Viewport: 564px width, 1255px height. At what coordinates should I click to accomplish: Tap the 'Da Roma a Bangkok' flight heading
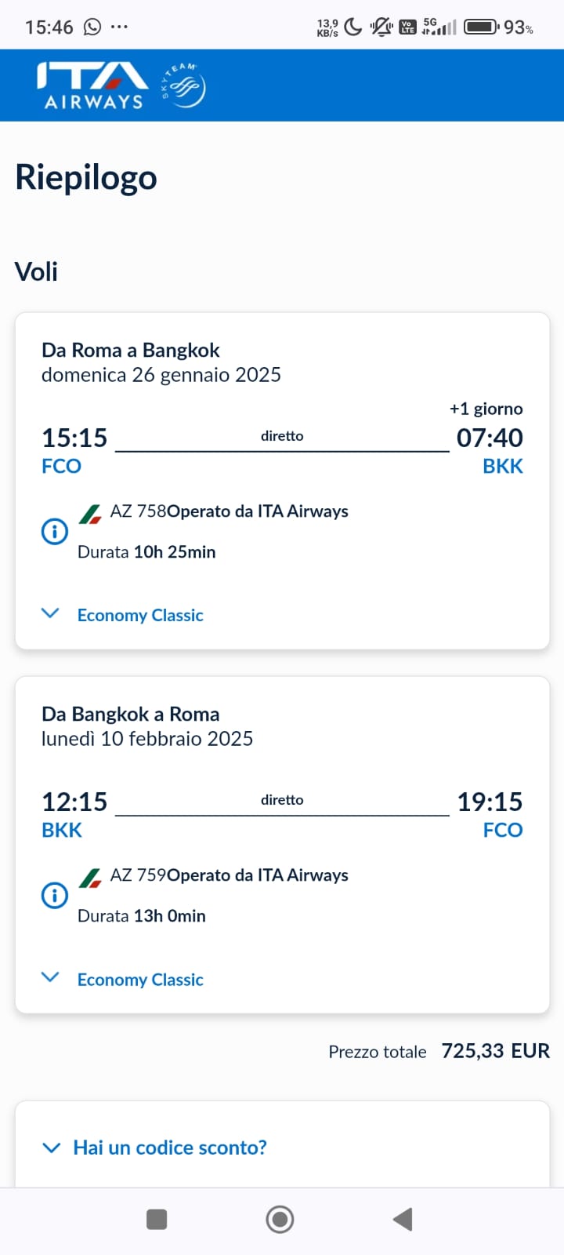point(131,350)
